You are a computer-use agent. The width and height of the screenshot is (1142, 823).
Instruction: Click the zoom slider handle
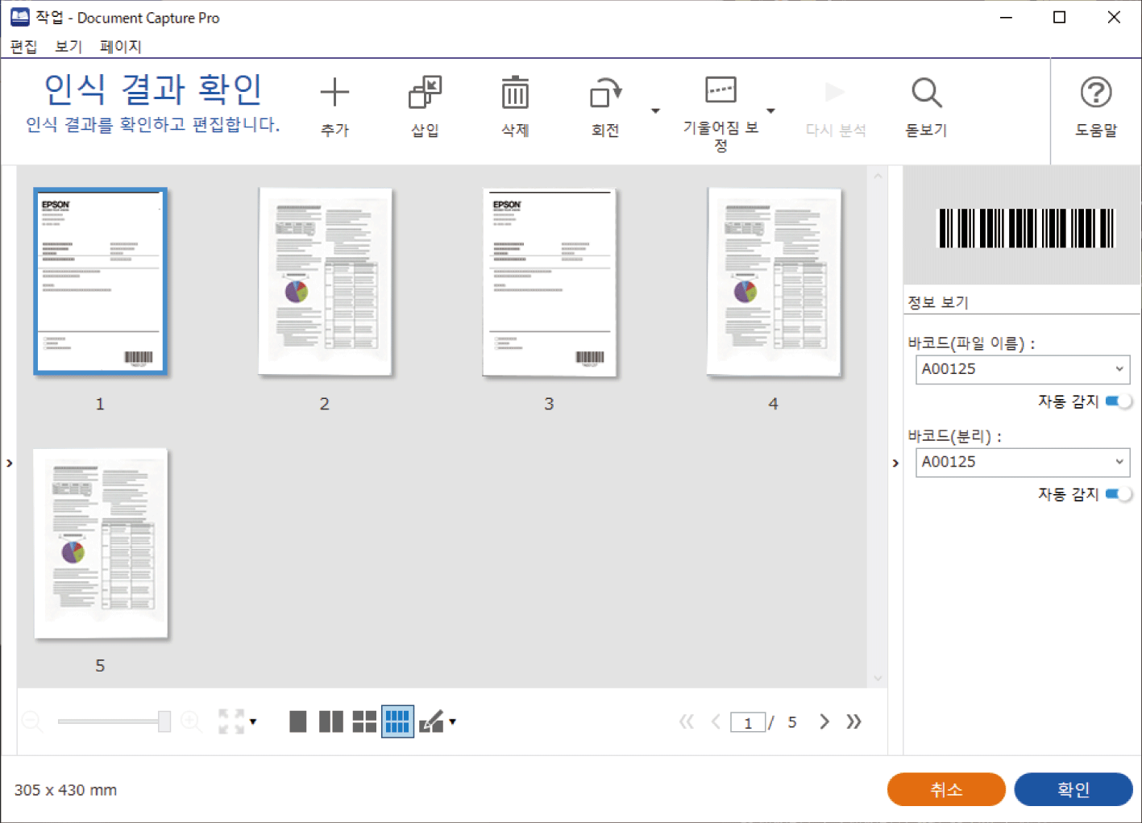[164, 721]
